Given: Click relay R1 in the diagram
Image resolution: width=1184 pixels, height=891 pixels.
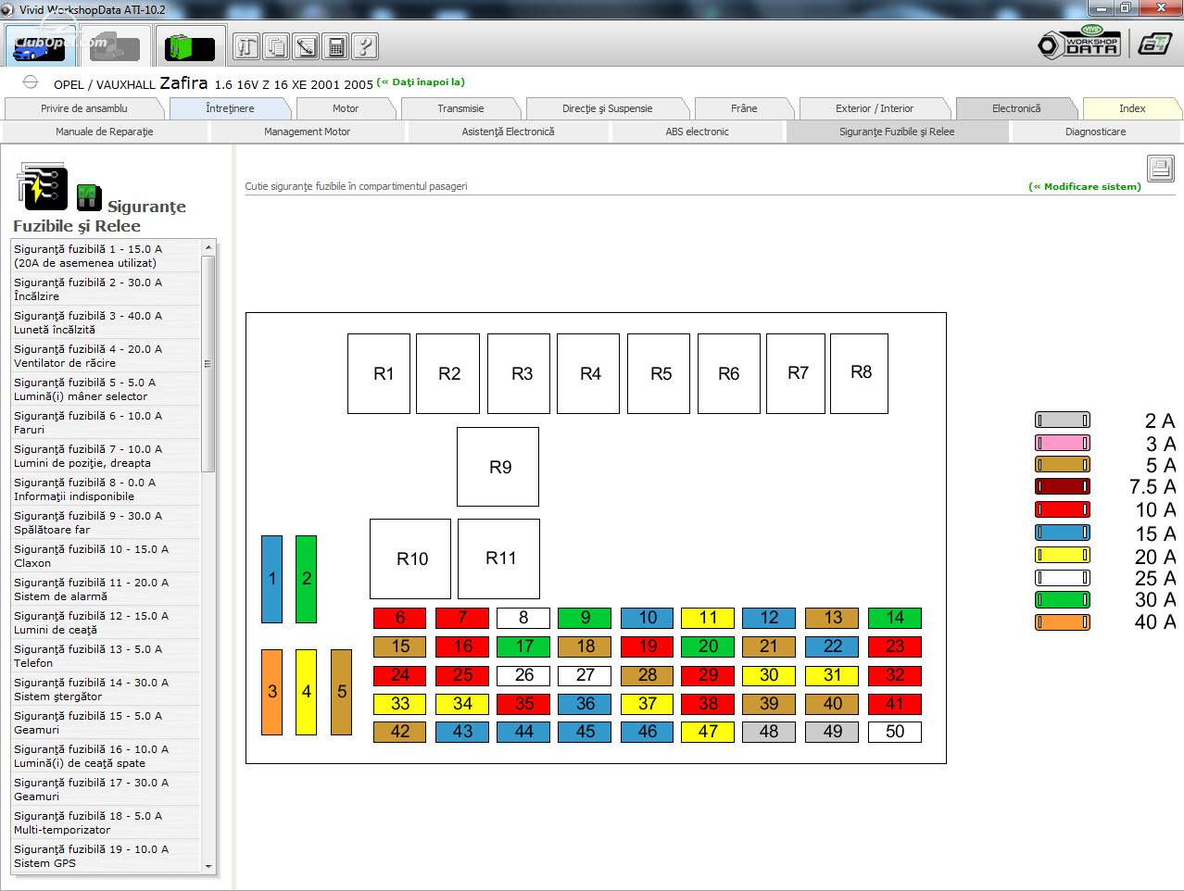Looking at the screenshot, I should 379,373.
